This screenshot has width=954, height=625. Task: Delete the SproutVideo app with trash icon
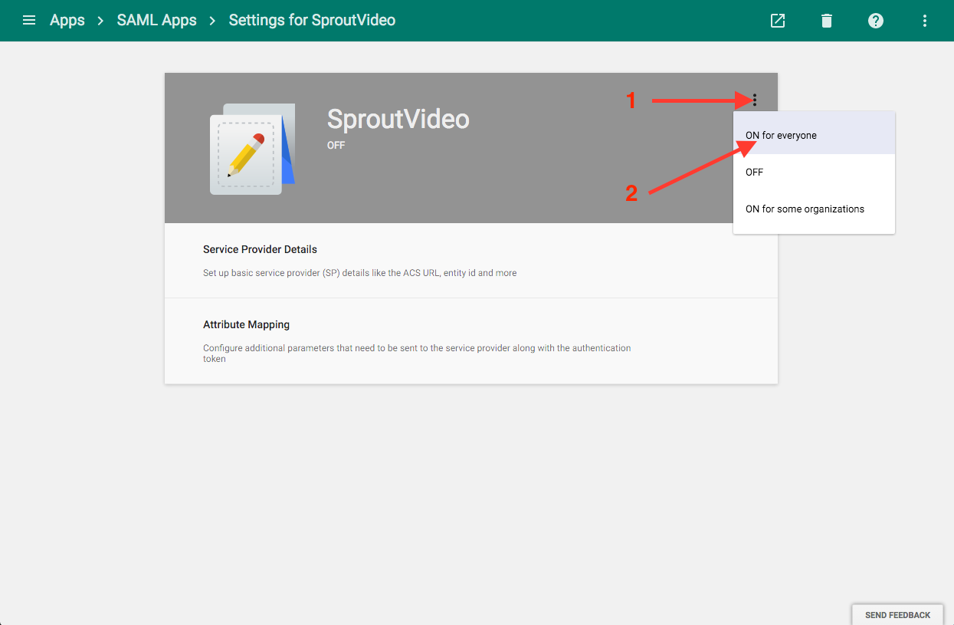(827, 21)
